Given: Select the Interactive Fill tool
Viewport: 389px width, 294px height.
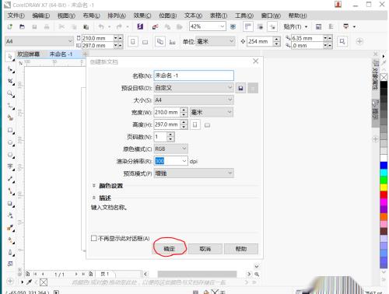Looking at the screenshot, I should coord(10,240).
